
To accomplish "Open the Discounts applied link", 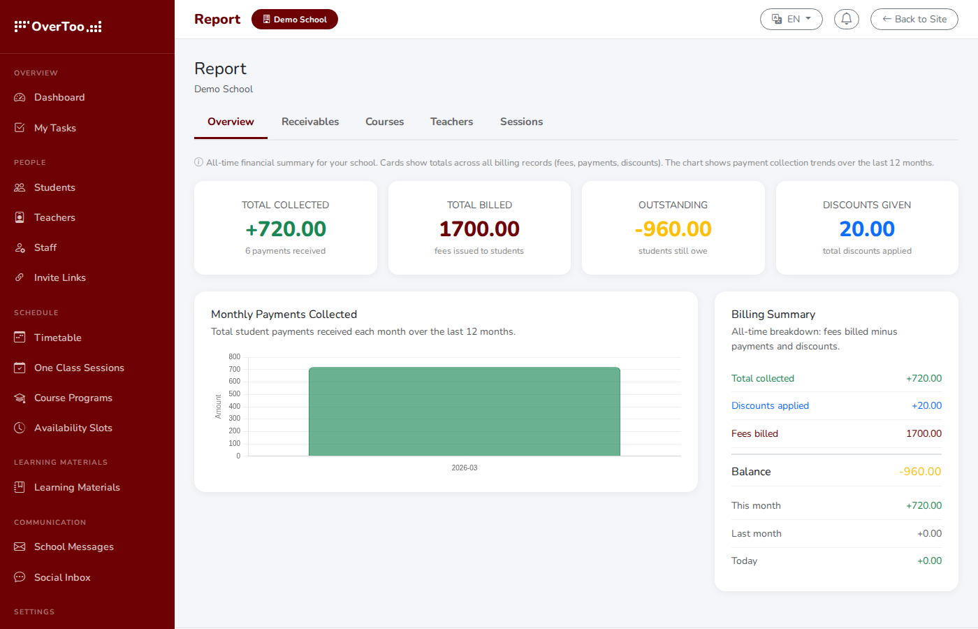I will [770, 405].
